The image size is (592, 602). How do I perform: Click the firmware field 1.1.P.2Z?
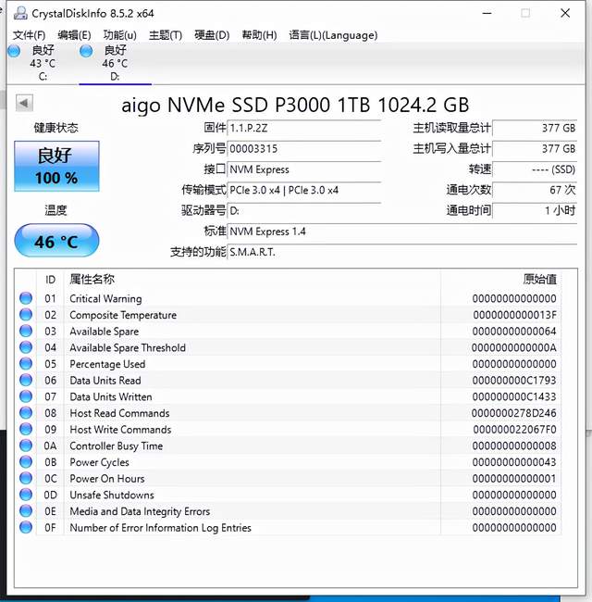point(304,128)
